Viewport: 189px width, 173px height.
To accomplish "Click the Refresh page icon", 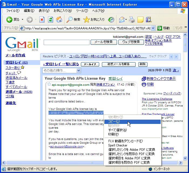I will pos(50,20).
